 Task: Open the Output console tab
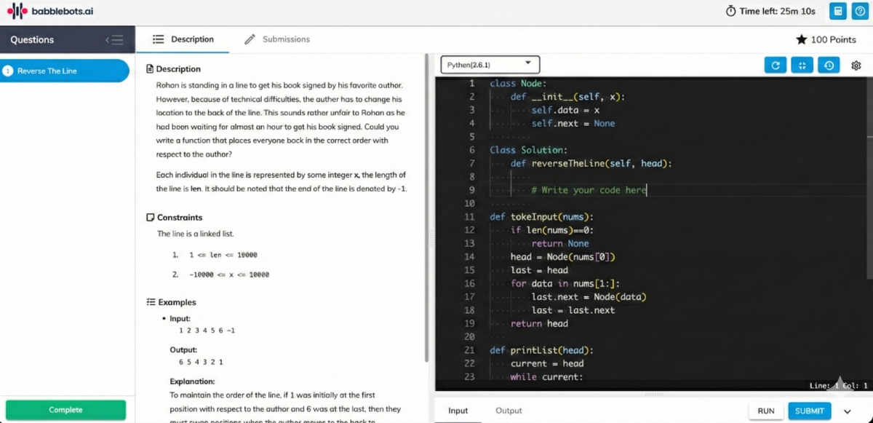509,411
